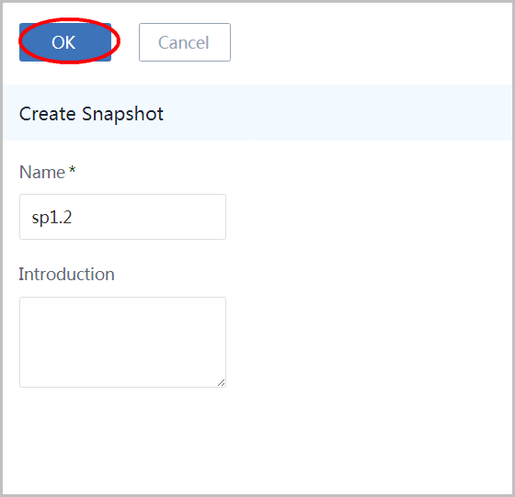Screen dimensions: 515x497
Task: Dismiss the Create Snapshot dialog via Cancel
Action: (185, 42)
